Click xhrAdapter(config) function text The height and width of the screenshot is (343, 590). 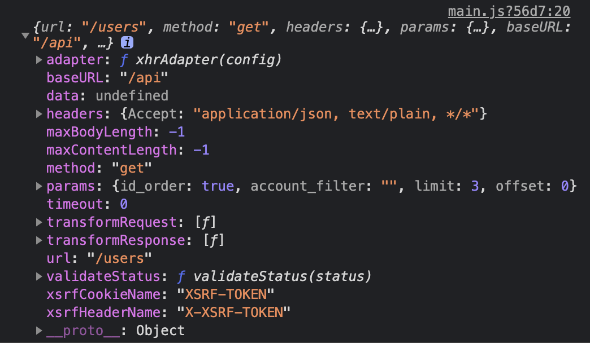209,60
